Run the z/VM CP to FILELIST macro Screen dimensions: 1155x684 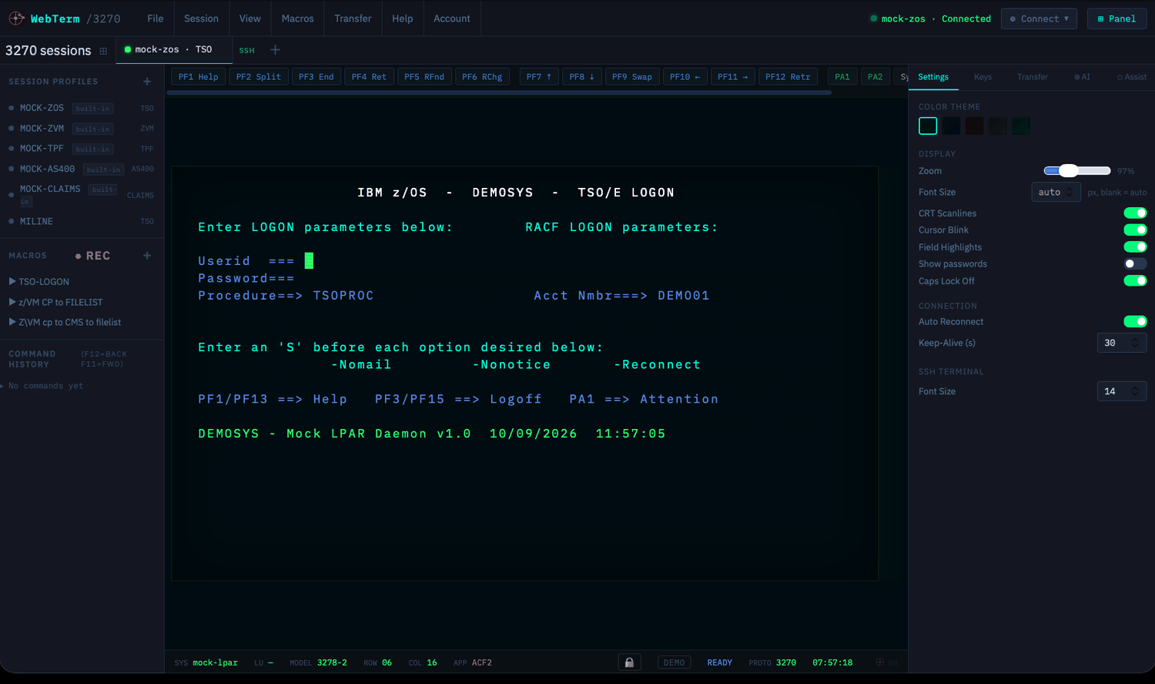(x=55, y=302)
